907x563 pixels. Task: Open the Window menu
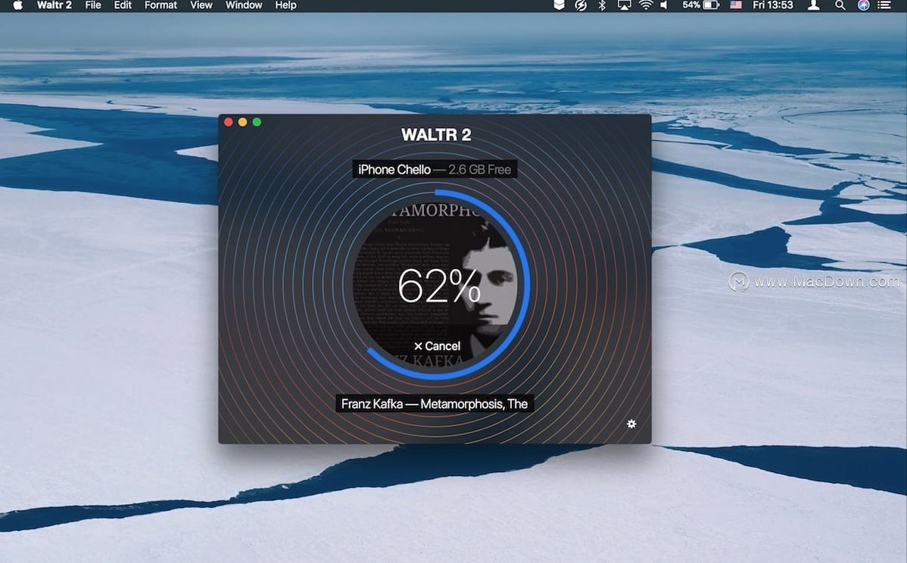pos(244,5)
